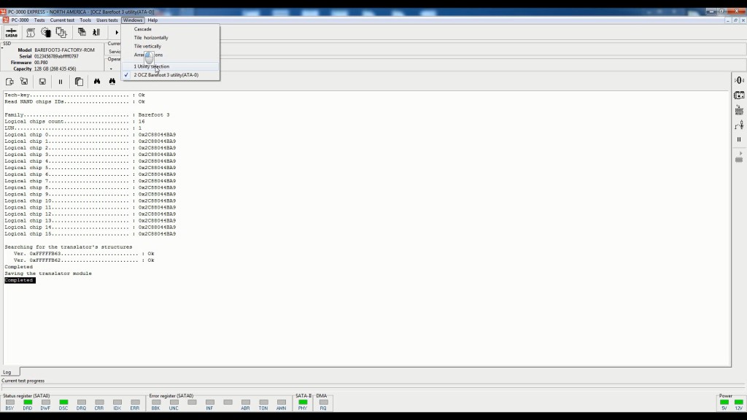Expand the next toolbar section with arrow button
Viewport: 747px width, 420px height.
[x=117, y=33]
